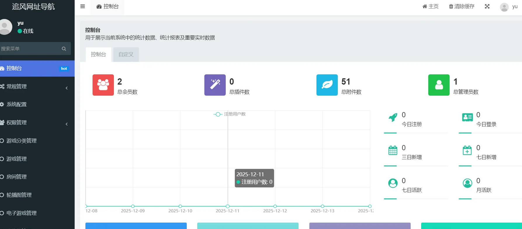522x229 pixels.
Task: Switch to the 自定义 tab
Action: [x=126, y=55]
